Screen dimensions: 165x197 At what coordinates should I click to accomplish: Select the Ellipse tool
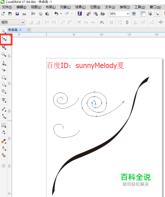[x=4, y=84]
